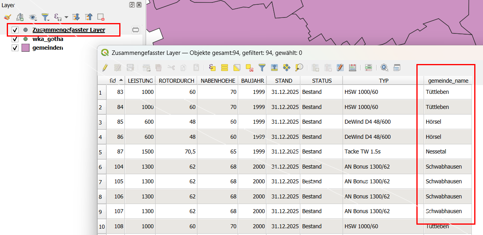The height and width of the screenshot is (235, 483).
Task: Expand all layers in the Layer panel
Action: [76, 17]
